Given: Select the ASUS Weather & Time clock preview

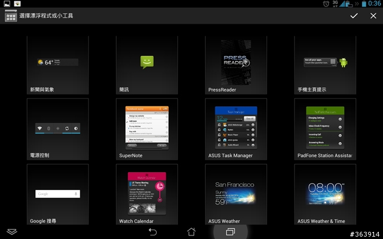Looking at the screenshot, I should click(x=326, y=193).
